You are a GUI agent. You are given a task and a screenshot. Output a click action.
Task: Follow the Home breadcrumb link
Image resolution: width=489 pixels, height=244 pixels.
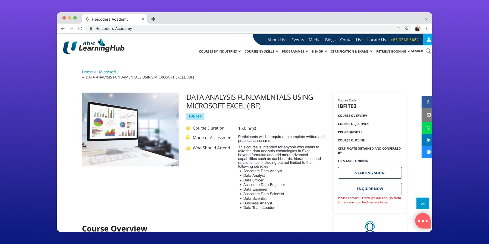click(87, 72)
